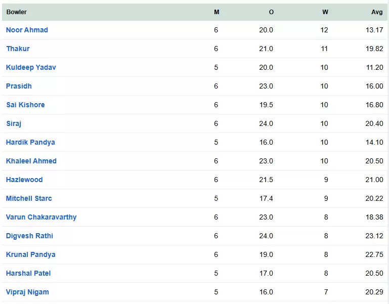Open Sai Kishore's profile link
The image size is (389, 304).
tap(26, 105)
